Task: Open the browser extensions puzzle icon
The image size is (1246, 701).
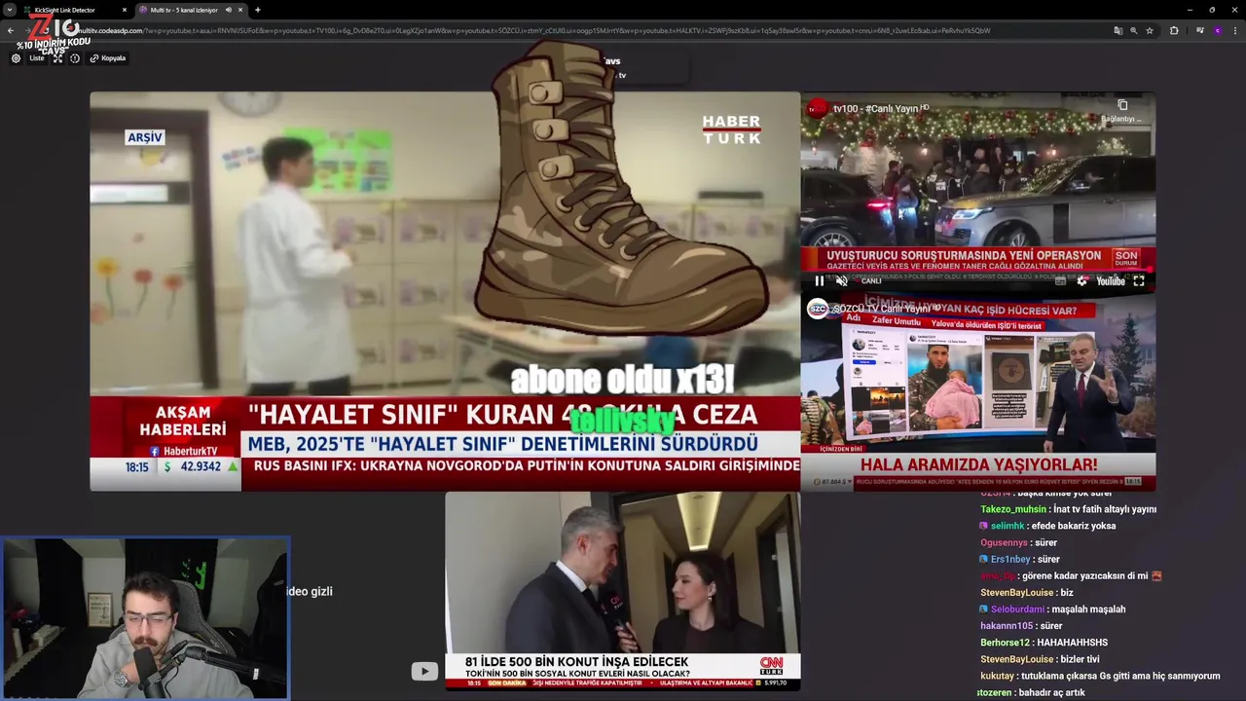Action: 1174,30
